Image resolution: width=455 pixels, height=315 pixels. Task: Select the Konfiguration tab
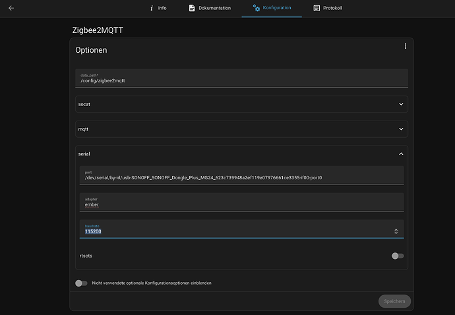coord(272,8)
